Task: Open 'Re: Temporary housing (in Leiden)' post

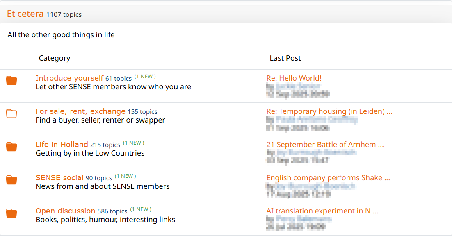Action: pyautogui.click(x=329, y=111)
